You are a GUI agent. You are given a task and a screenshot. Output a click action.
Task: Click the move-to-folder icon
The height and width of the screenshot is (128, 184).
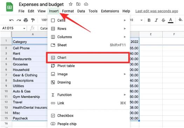[x=78, y=4]
